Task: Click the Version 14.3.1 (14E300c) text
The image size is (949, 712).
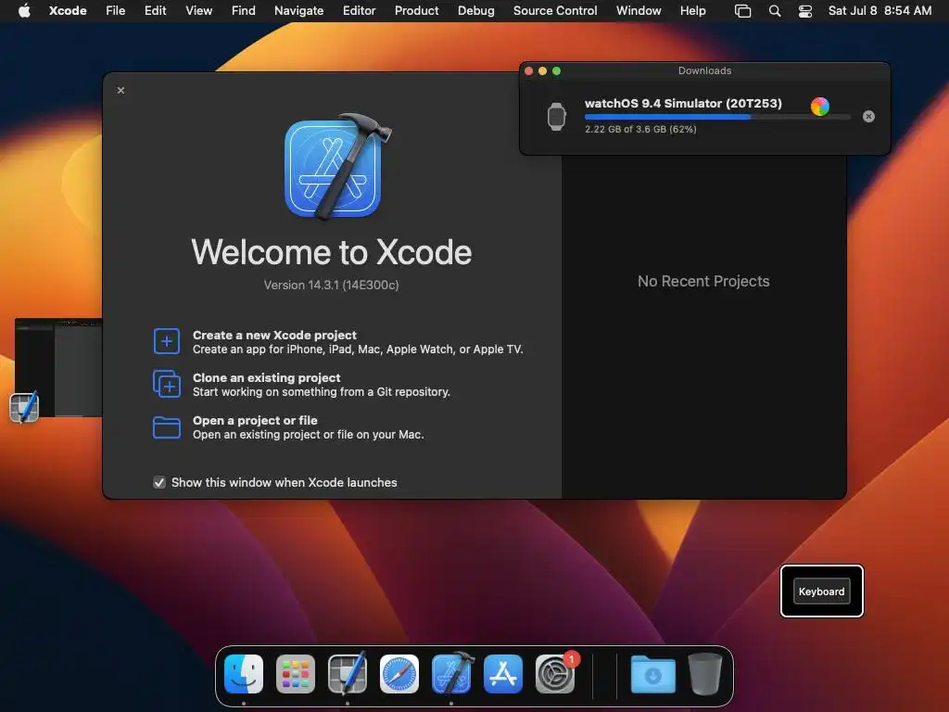Action: (x=331, y=285)
